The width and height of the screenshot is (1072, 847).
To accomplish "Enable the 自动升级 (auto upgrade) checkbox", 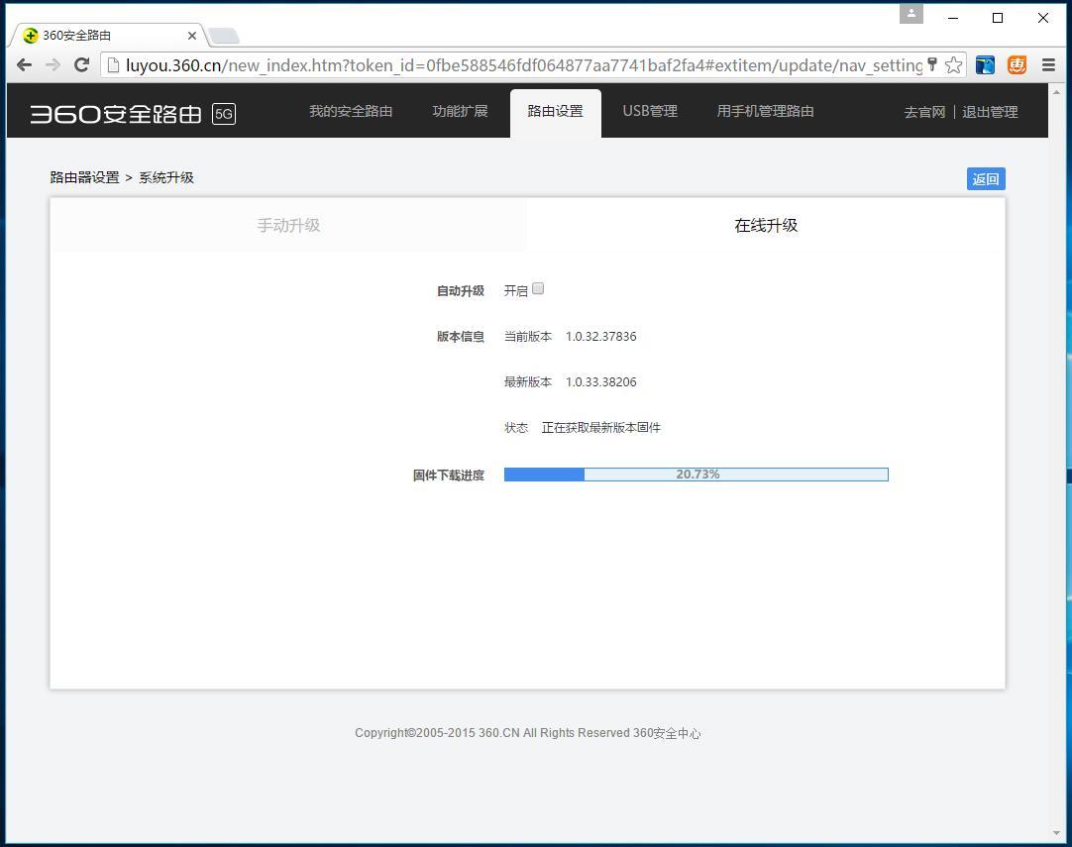I will [x=538, y=288].
